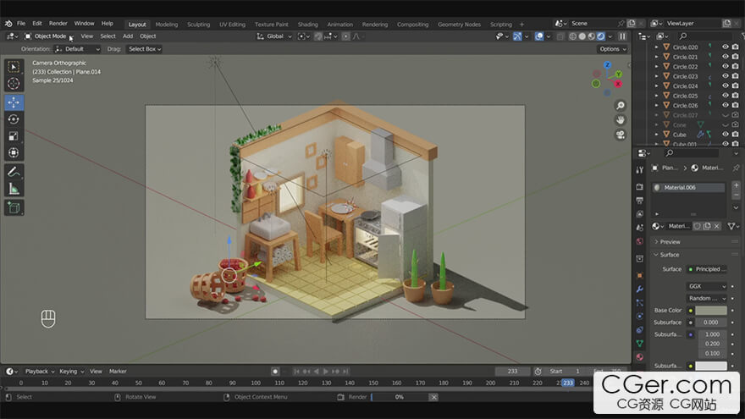This screenshot has height=419, width=745.
Task: Switch to rendered viewport shading icon
Action: [x=601, y=36]
